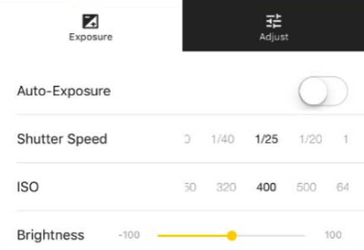Image resolution: width=364 pixels, height=250 pixels.
Task: Pick the partially visible ISO 50 value
Action: (191, 187)
